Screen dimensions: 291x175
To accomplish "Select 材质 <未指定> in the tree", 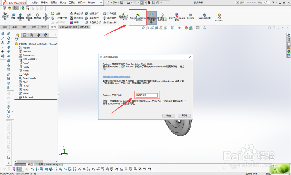I will coord(28,59).
